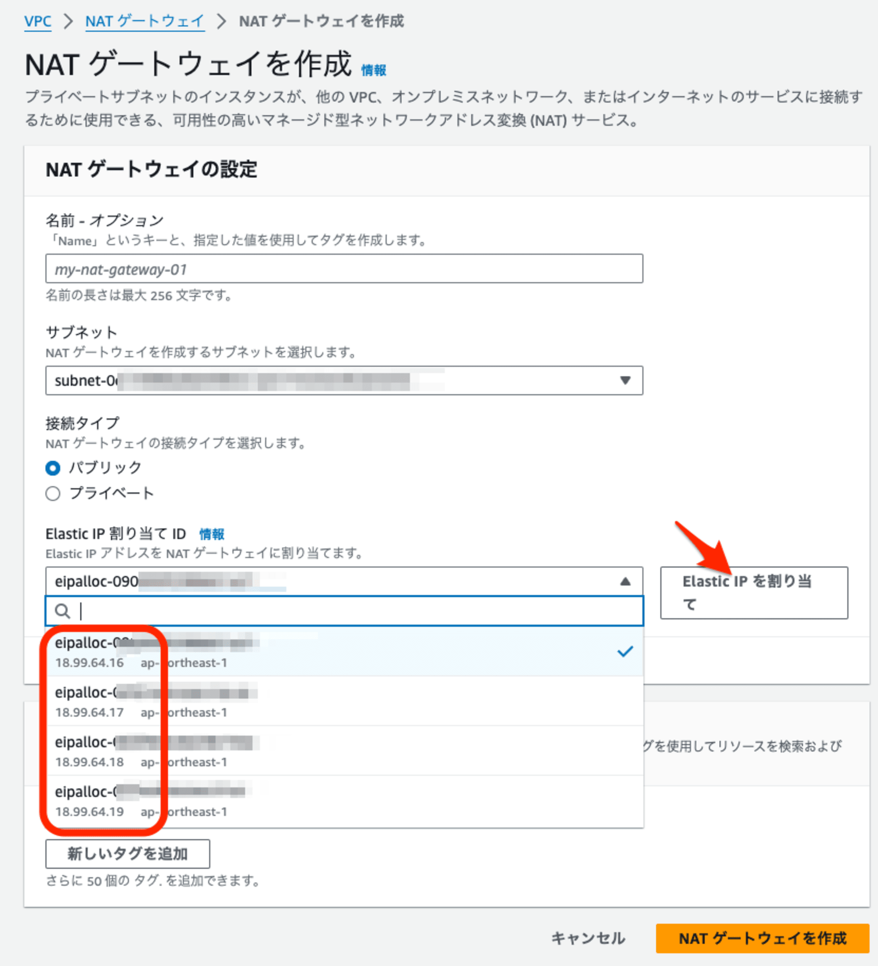Click the Elastic IP を割り当て button
The image size is (878, 966).
click(754, 593)
